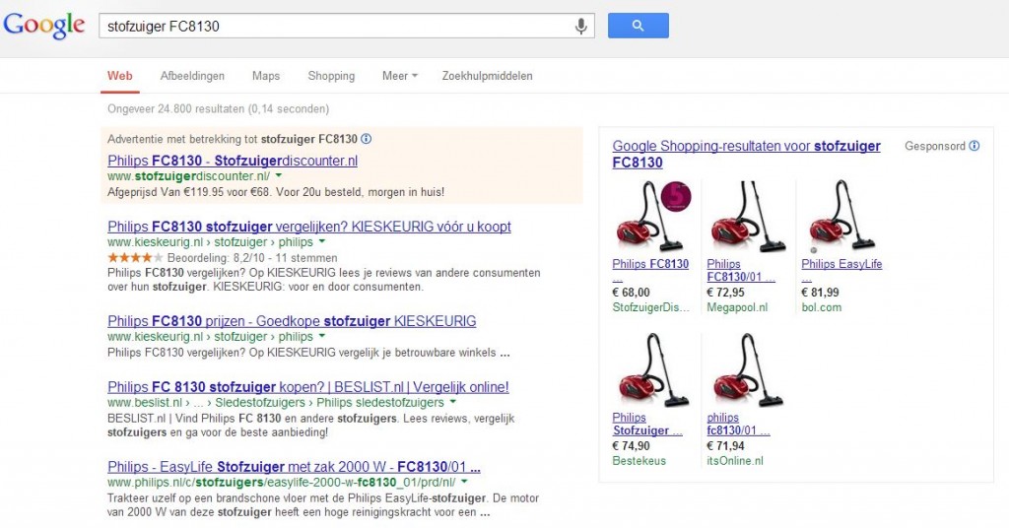Activate voice search microphone icon
Image resolution: width=1009 pixels, height=528 pixels.
[x=580, y=27]
